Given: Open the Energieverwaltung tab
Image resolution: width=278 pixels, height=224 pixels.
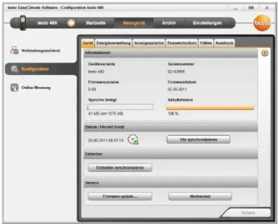Looking at the screenshot, I should tap(113, 43).
